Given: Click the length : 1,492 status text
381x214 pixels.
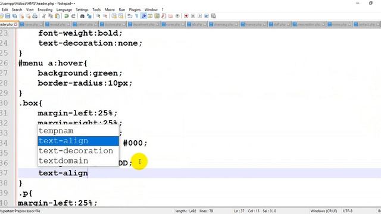Looking at the screenshot, I should pos(186,211).
